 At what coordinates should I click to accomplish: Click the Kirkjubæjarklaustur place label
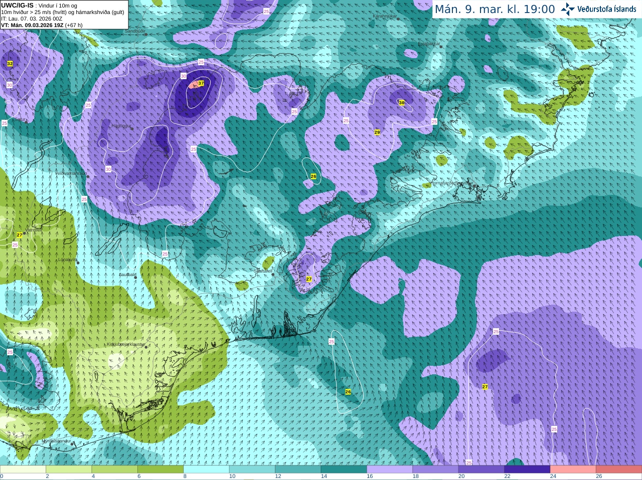click(x=126, y=344)
